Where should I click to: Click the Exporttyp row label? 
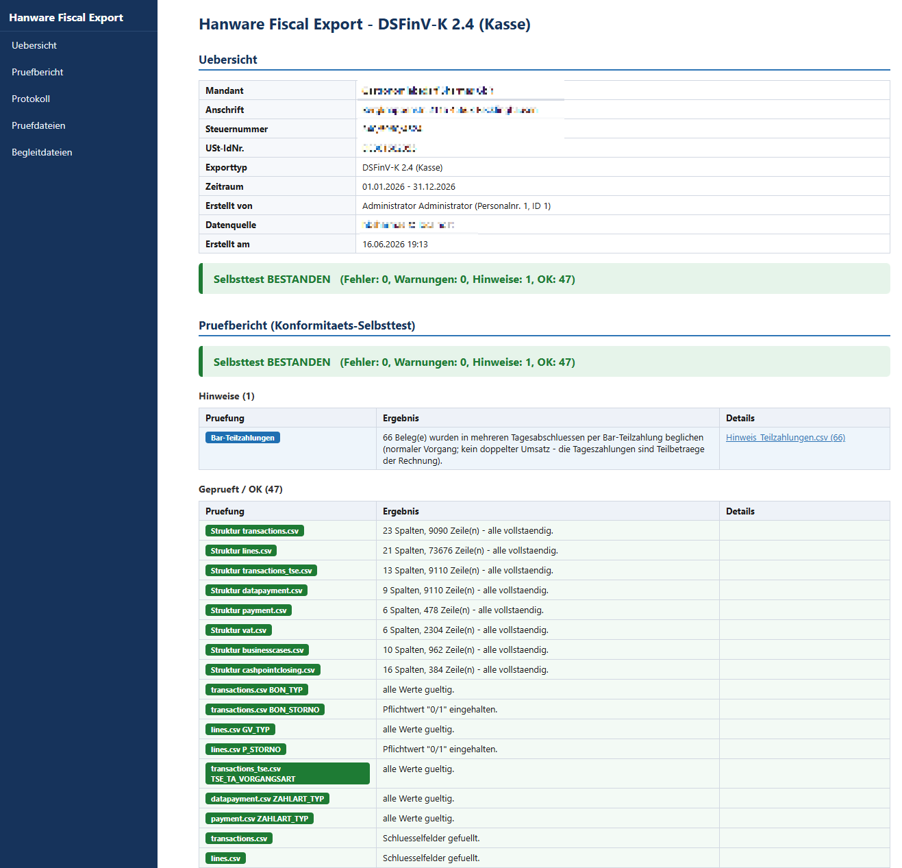[226, 168]
